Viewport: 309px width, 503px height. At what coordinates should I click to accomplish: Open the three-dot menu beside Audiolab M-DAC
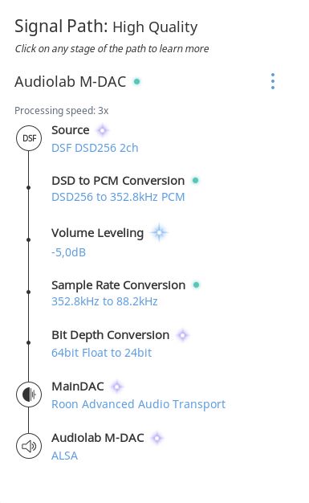(x=272, y=81)
